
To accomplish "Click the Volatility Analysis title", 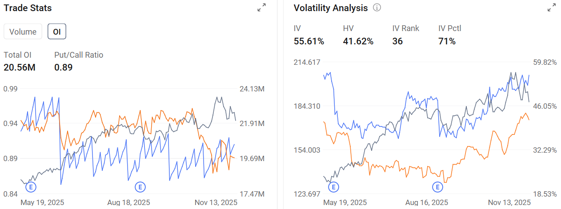I will (x=331, y=8).
